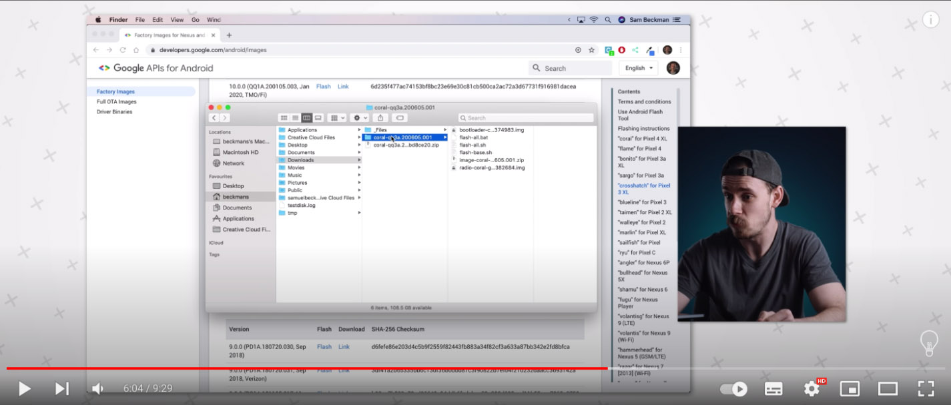Click the Finder share icon
Viewport: 951px width, 405px height.
[x=380, y=118]
